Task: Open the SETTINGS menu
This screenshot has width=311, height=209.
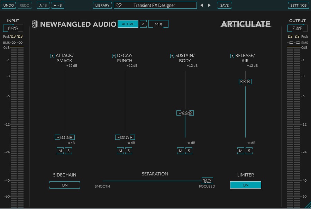Action: tap(298, 5)
